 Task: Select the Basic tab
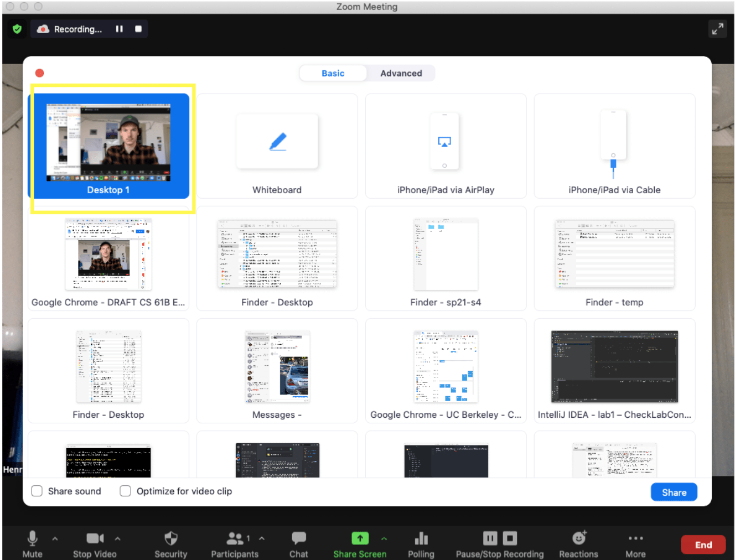pos(333,73)
